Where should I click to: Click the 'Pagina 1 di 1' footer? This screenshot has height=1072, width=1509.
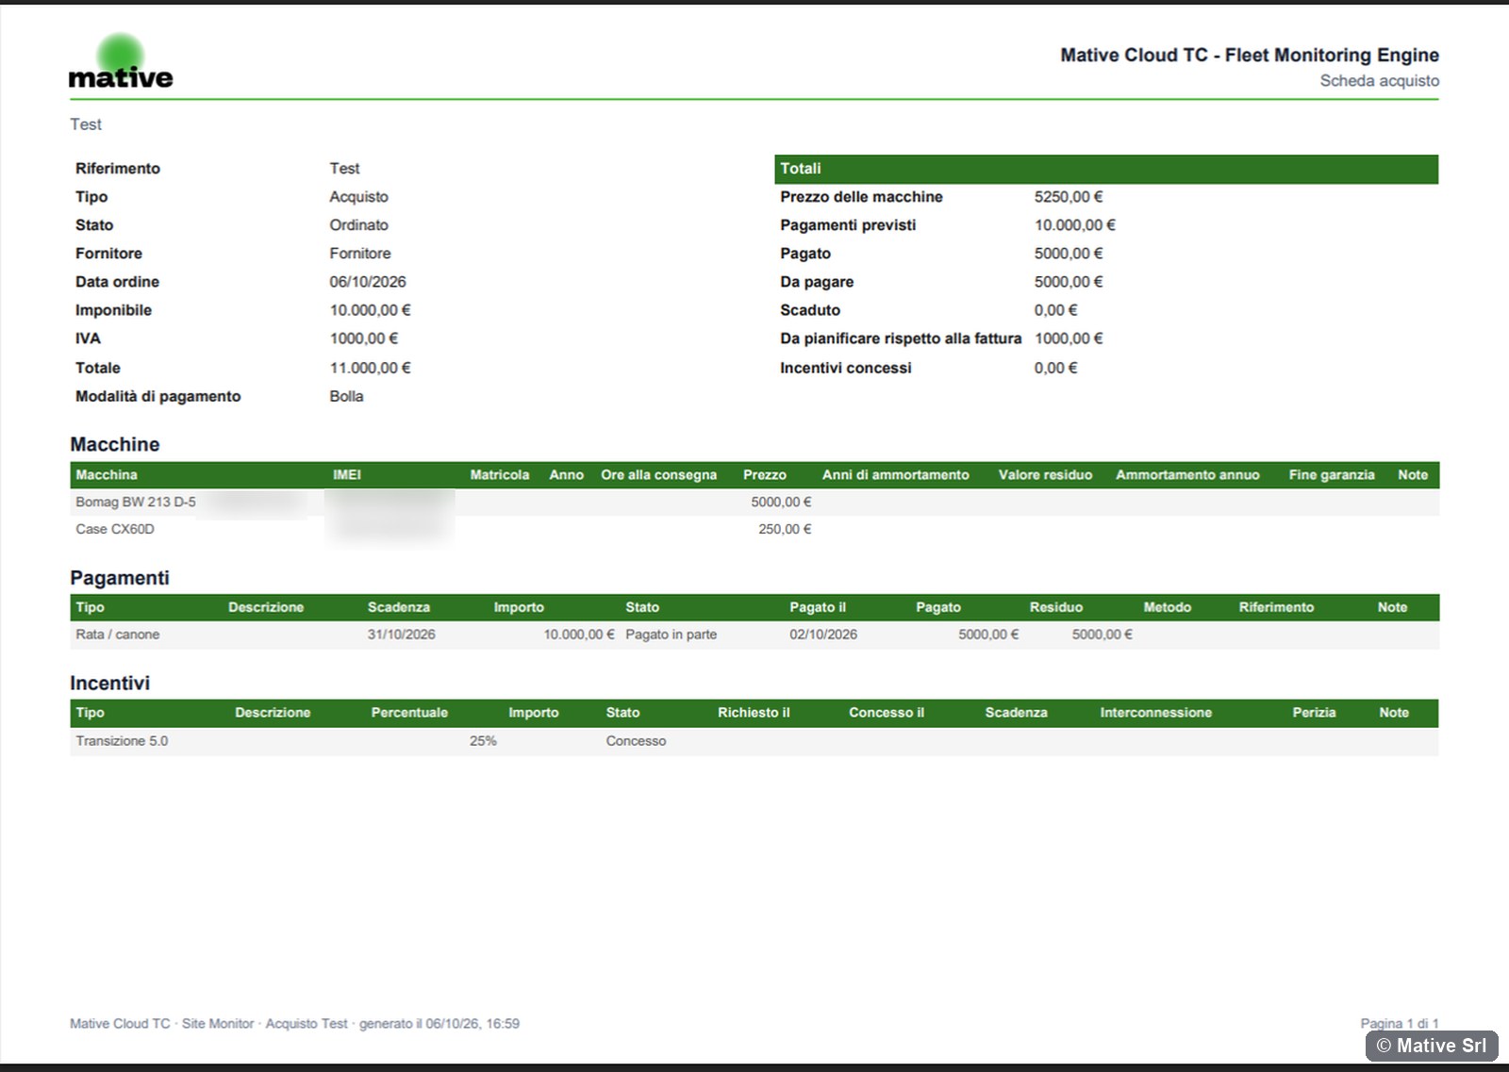pyautogui.click(x=1400, y=1024)
